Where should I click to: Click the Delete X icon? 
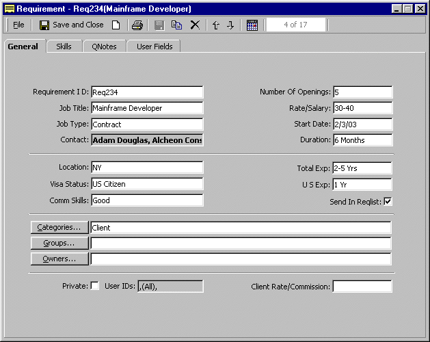(x=195, y=25)
